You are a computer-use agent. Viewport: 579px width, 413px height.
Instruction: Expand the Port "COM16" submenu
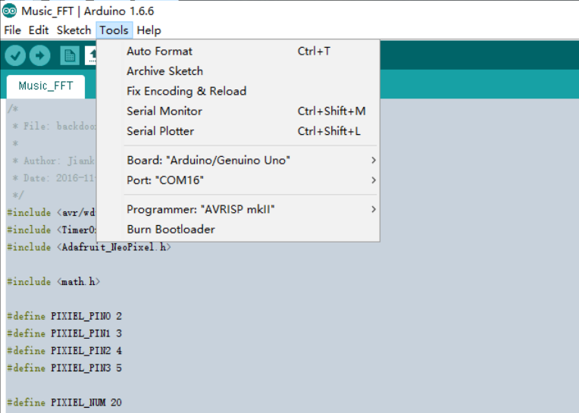click(238, 180)
